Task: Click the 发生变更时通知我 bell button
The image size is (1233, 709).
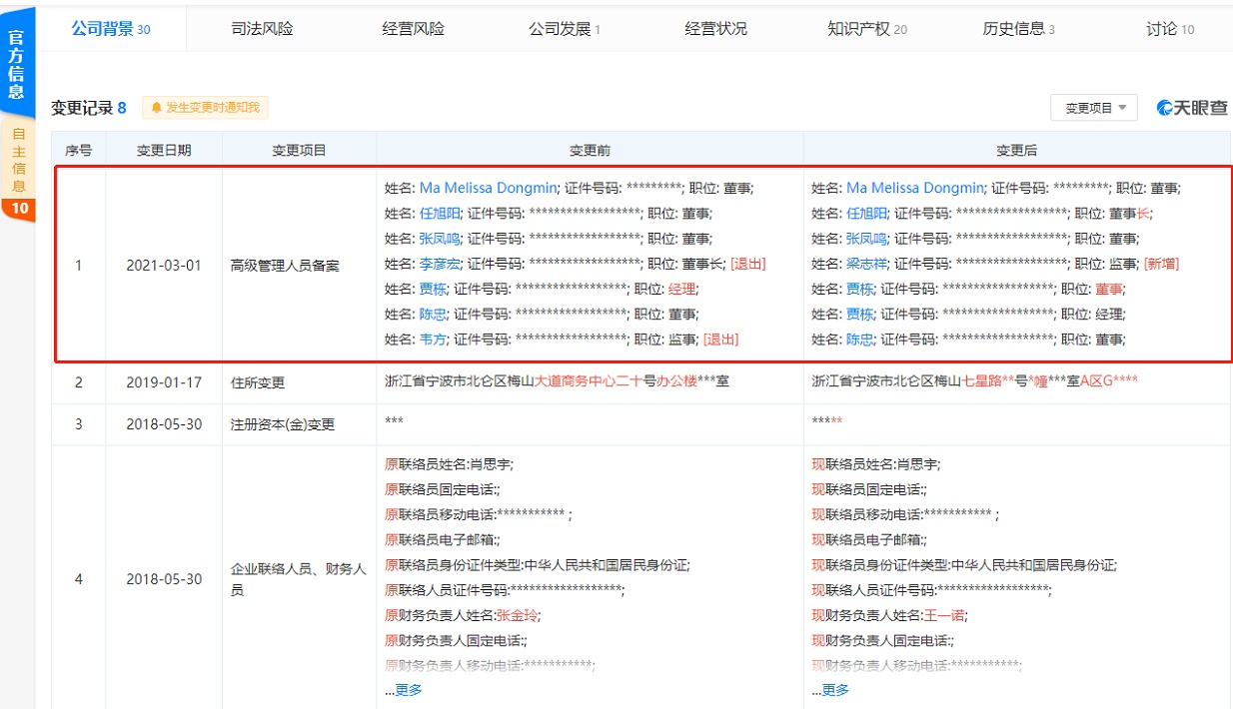Action: coord(205,107)
